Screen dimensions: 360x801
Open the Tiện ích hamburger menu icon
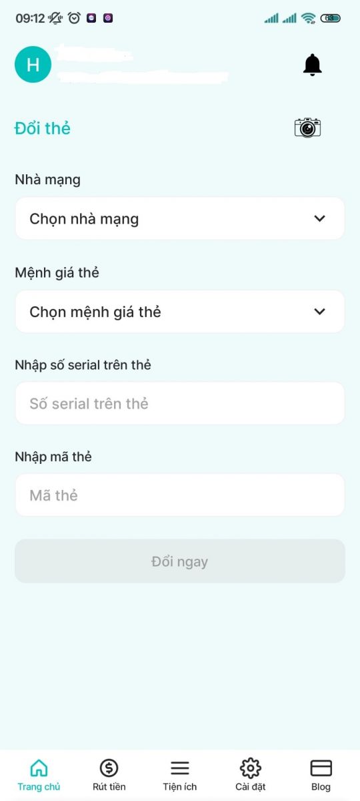[180, 768]
